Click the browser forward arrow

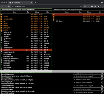coord(6,6)
